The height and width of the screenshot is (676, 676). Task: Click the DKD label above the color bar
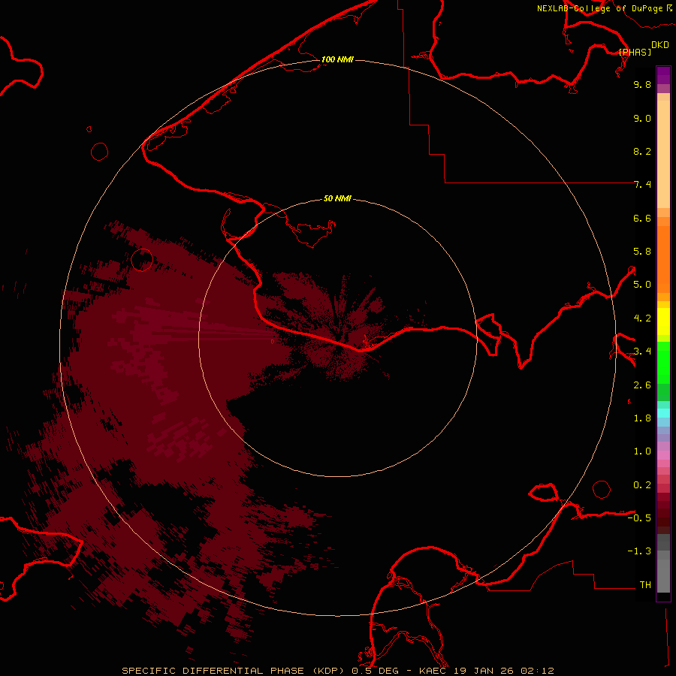tap(660, 45)
